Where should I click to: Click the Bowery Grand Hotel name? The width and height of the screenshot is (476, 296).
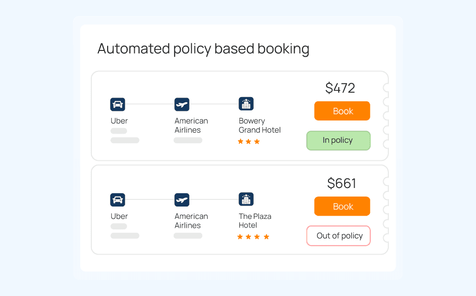259,126
